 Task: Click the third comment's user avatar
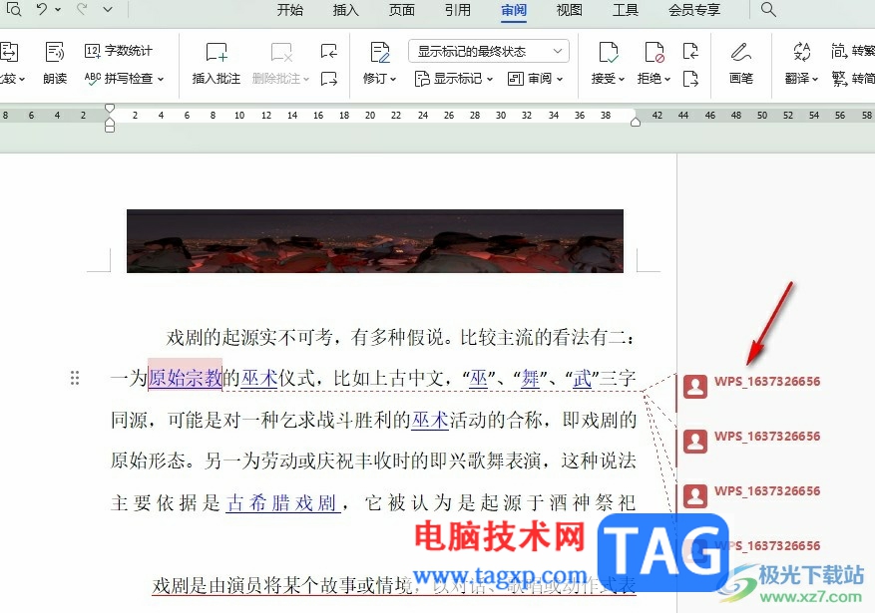695,496
